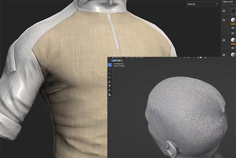The width and height of the screenshot is (236, 158).
Task: Open the View menu in Blender header
Action: coord(127,58)
